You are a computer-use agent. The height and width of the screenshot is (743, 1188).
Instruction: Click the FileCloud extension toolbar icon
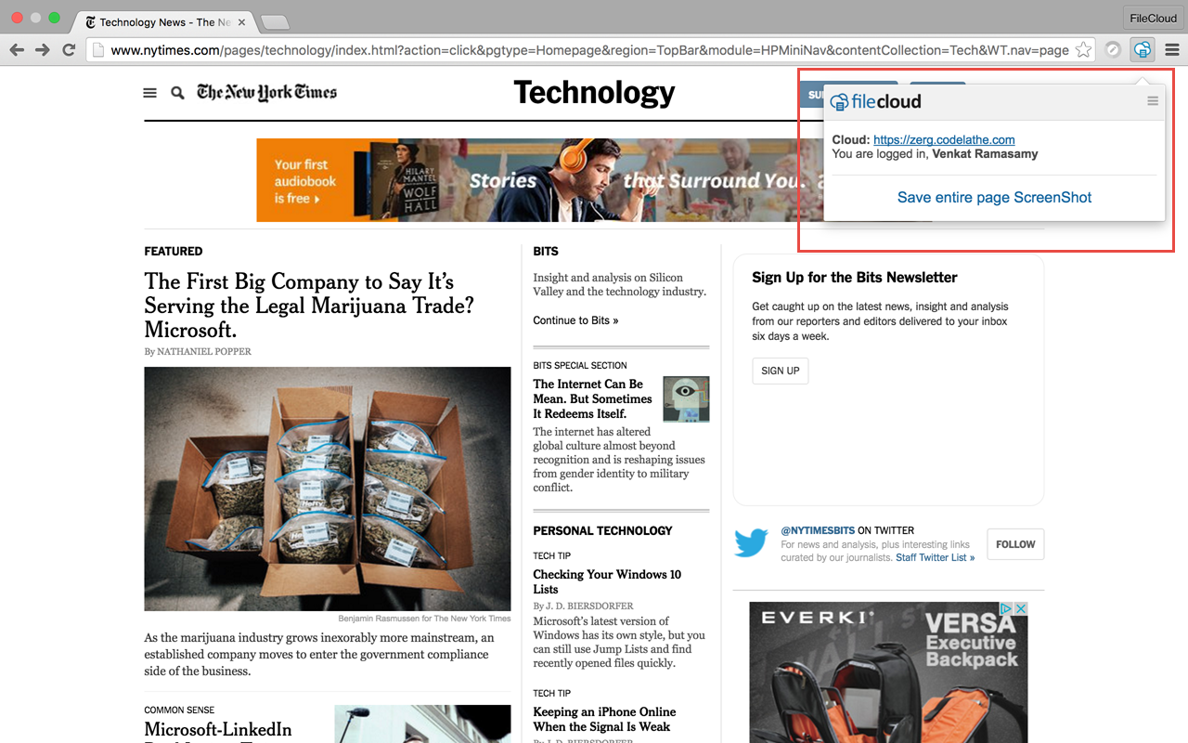pos(1143,50)
